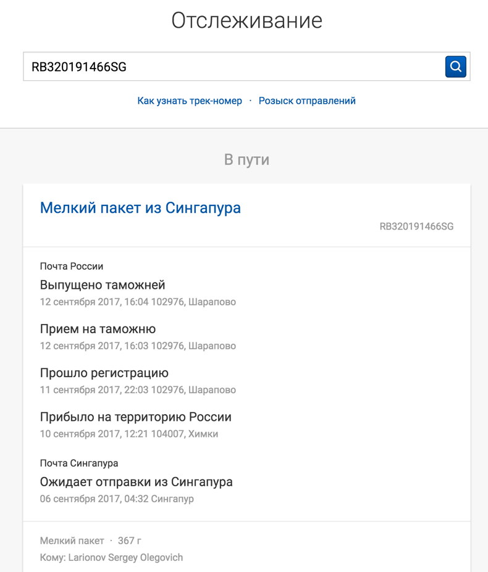Click the 'Почта Сингапура' section label
The width and height of the screenshot is (488, 572).
pyautogui.click(x=79, y=463)
